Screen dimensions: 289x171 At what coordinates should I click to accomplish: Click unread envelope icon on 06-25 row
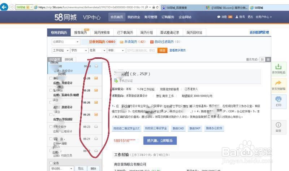click(96, 114)
